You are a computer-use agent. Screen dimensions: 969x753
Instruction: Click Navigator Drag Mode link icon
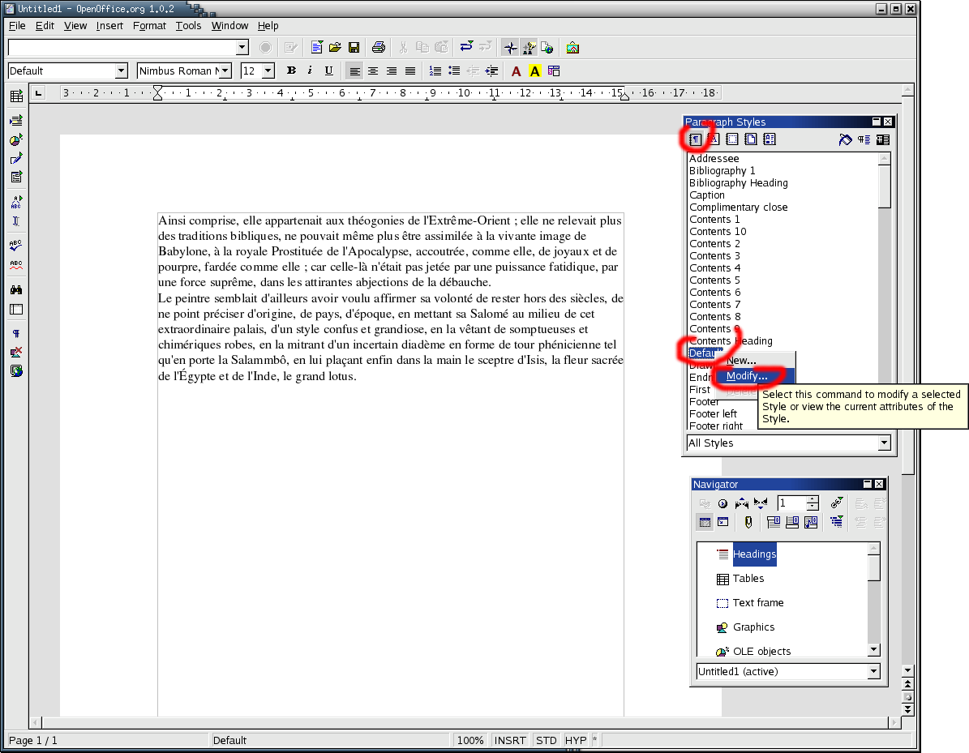(836, 503)
